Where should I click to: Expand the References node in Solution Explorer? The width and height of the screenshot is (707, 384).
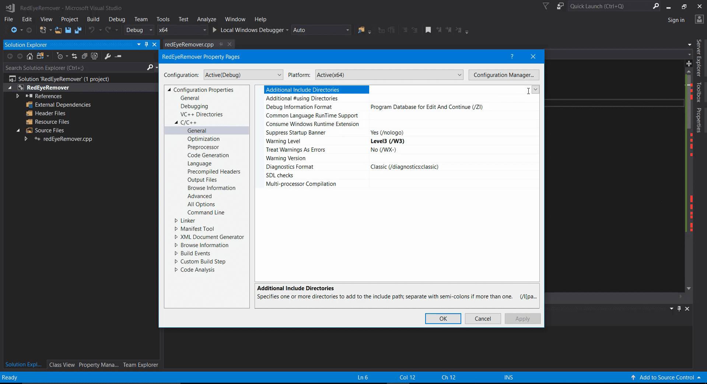point(17,96)
